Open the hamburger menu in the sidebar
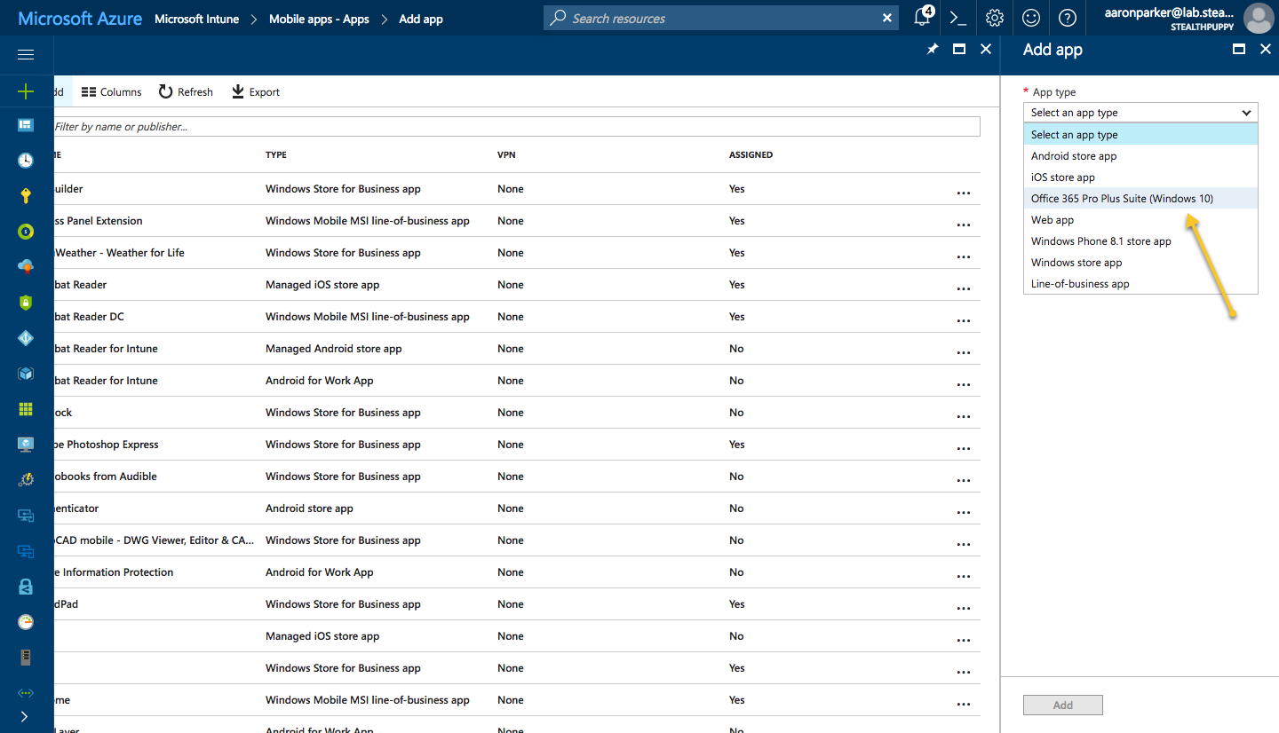1279x733 pixels. 26,55
